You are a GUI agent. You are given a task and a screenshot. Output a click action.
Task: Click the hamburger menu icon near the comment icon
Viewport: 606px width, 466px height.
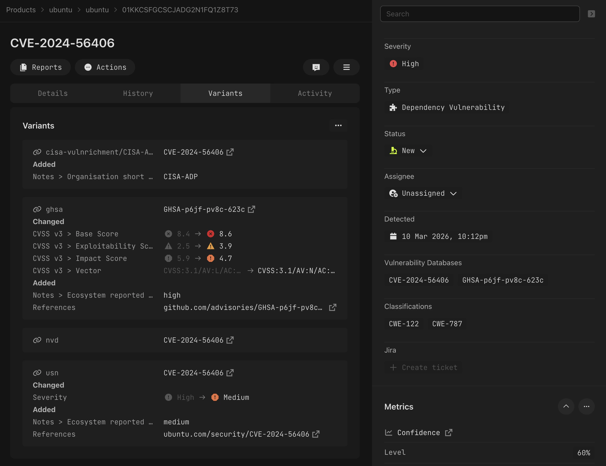346,67
